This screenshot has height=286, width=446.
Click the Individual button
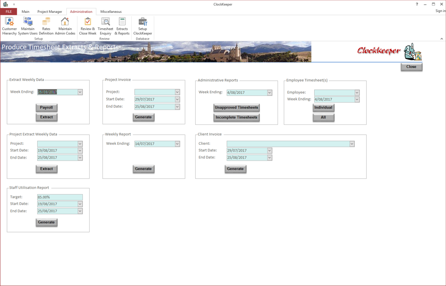[324, 108]
